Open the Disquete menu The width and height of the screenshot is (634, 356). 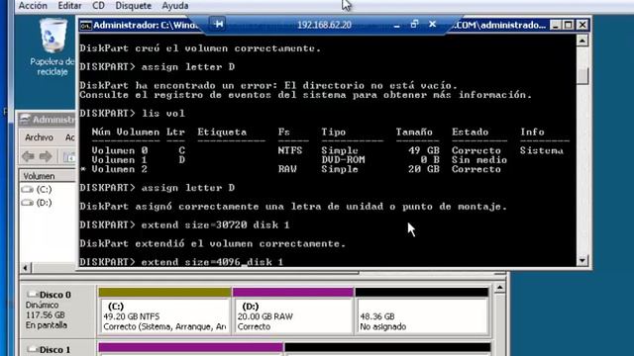point(133,6)
